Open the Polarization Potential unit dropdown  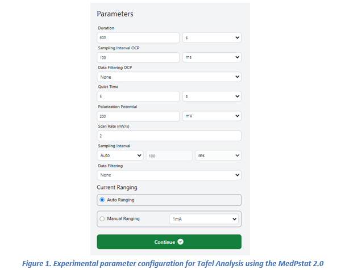click(211, 116)
